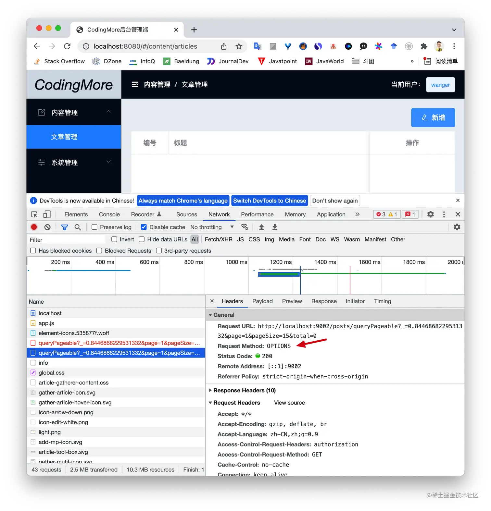Click the errors and warnings counter

(x=387, y=214)
